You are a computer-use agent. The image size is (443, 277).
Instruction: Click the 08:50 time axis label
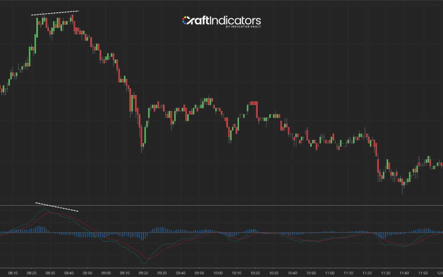click(87, 273)
